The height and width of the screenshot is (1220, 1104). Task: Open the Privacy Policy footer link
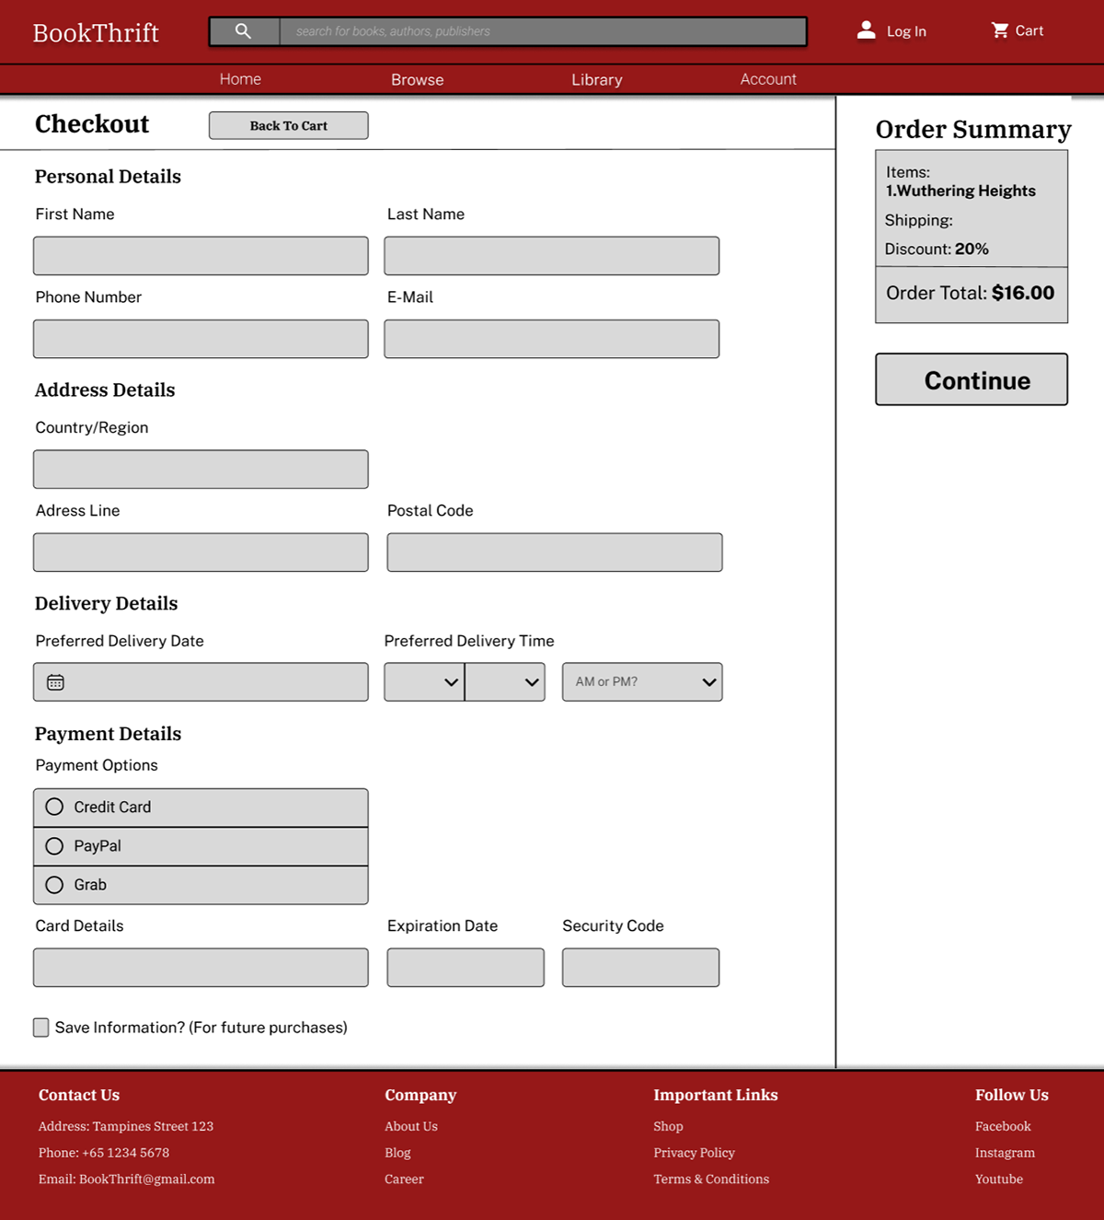point(694,1153)
